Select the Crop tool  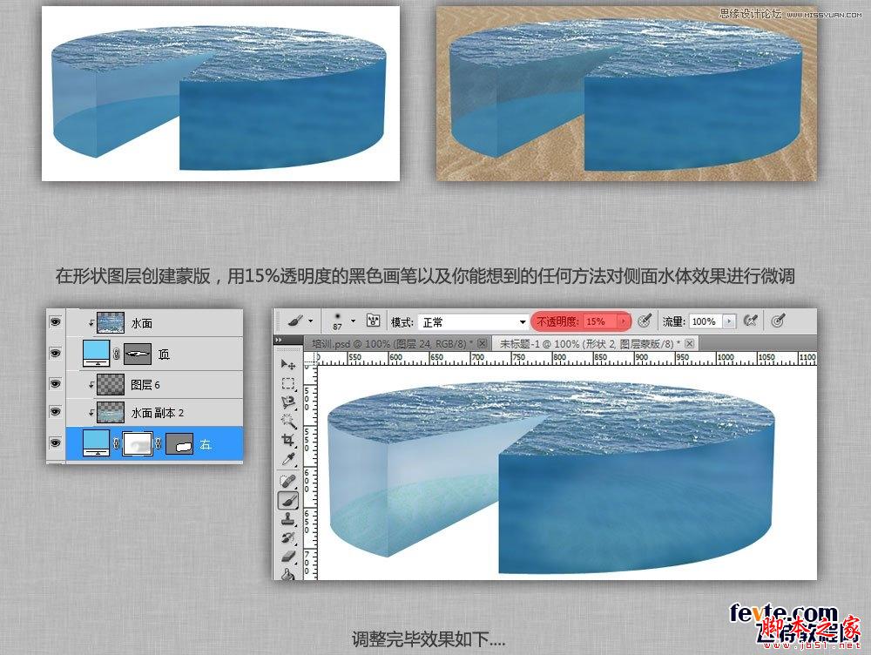click(x=290, y=435)
